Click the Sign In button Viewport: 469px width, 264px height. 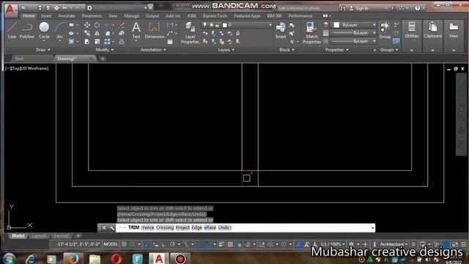[x=359, y=8]
